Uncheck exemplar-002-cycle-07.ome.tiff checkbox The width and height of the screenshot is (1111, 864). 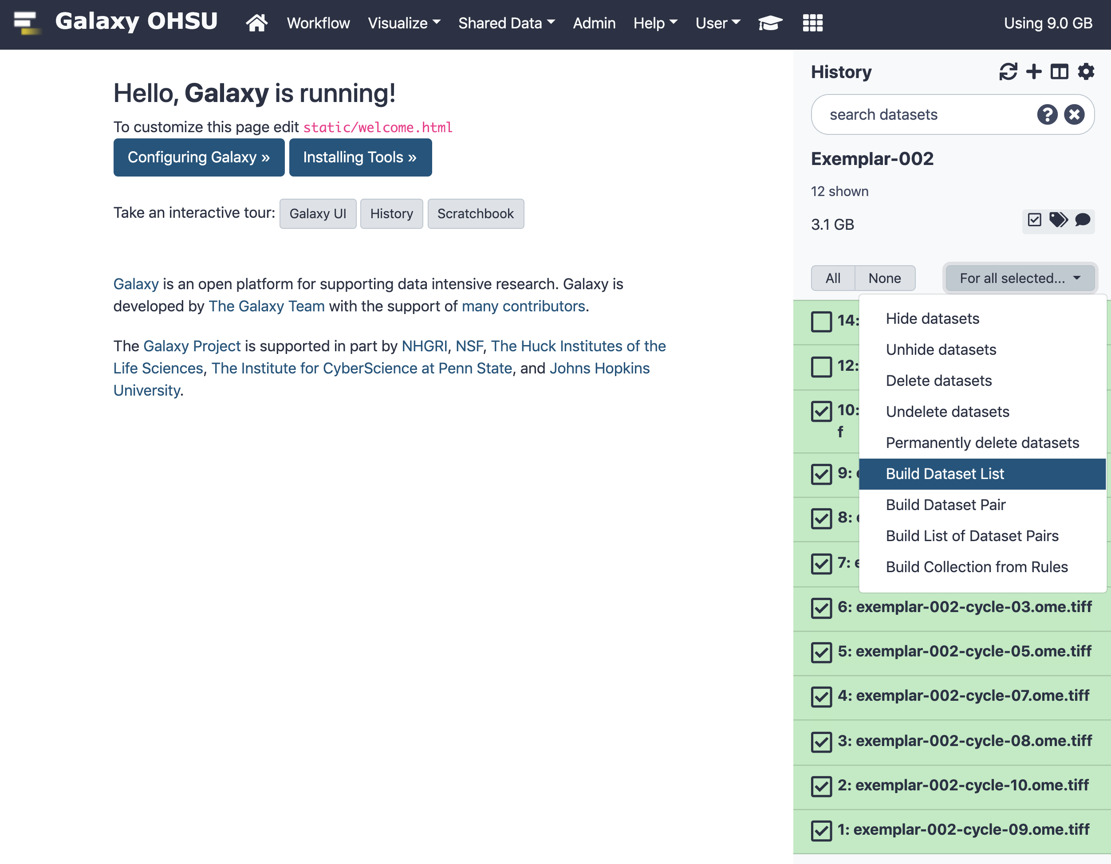coord(821,697)
